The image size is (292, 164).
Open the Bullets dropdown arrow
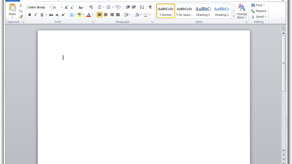click(104, 7)
